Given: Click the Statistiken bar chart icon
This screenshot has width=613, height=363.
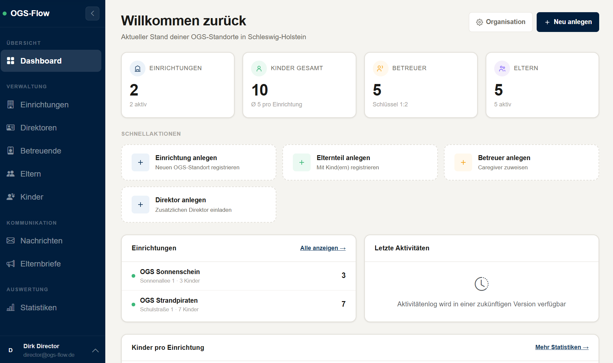Looking at the screenshot, I should [11, 307].
